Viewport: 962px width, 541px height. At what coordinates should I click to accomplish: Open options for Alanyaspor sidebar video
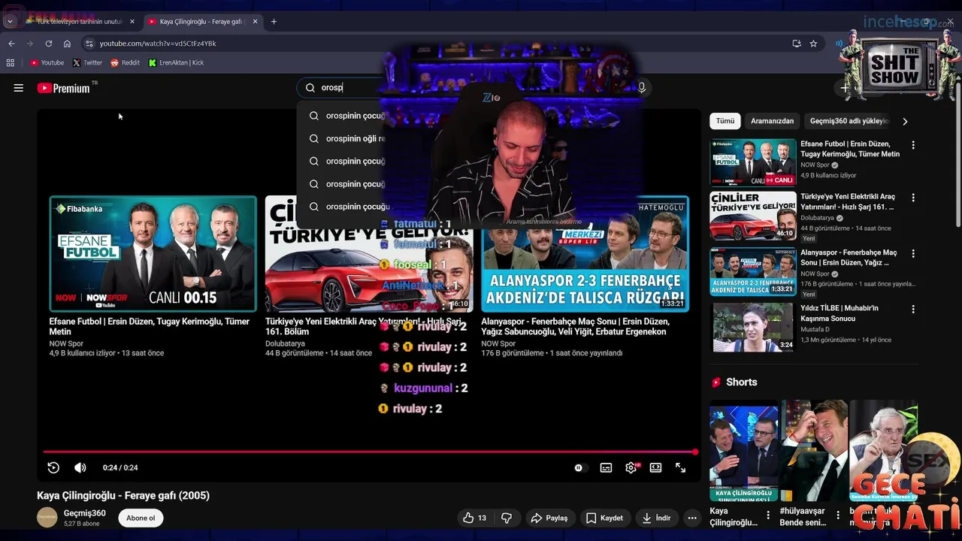pos(913,254)
